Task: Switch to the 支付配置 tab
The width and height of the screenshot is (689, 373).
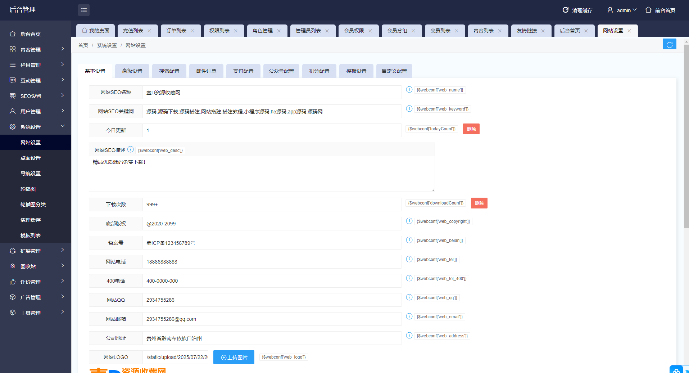Action: (x=243, y=71)
